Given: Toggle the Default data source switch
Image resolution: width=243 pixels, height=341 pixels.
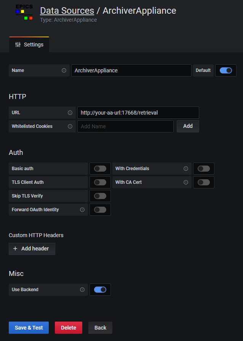Looking at the screenshot, I should 226,70.
